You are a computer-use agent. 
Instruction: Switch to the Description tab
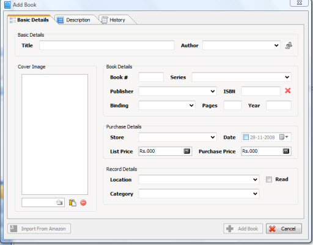click(74, 20)
